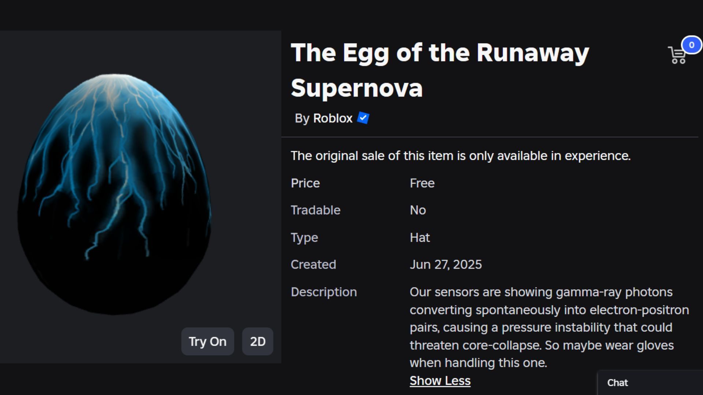The height and width of the screenshot is (395, 703).
Task: Click the Price label
Action: click(305, 183)
